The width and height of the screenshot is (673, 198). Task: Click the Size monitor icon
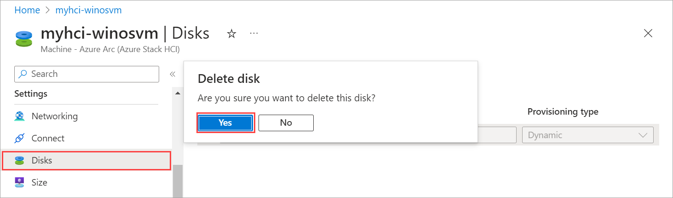[x=20, y=183]
